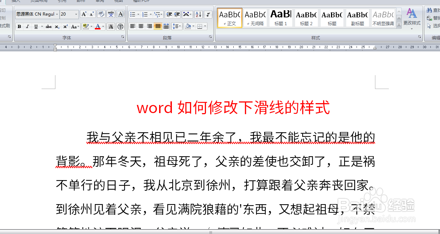This screenshot has width=440, height=234.
Task: Click the Change Styles (更改样式) button
Action: click(x=412, y=19)
